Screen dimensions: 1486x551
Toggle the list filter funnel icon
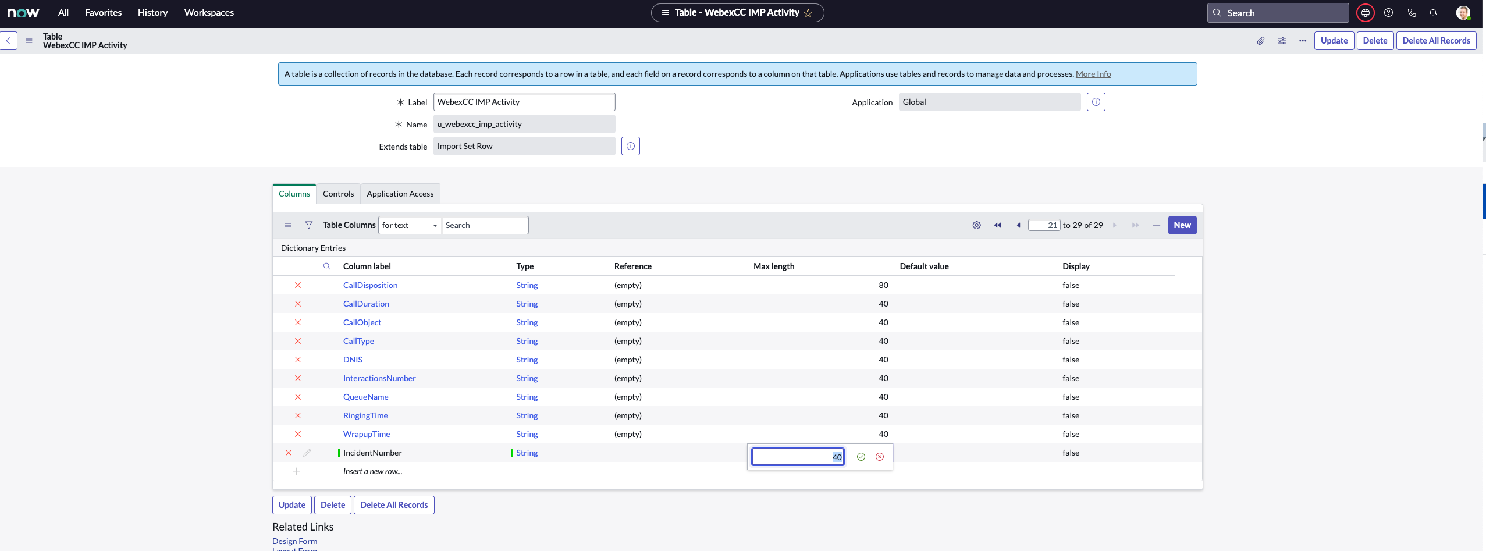[x=309, y=225]
